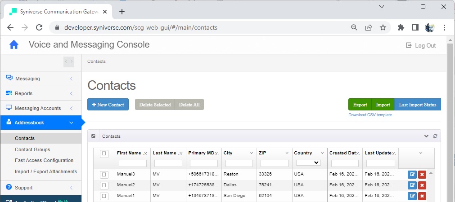
Task: Open Contact Groups page
Action: (32, 149)
